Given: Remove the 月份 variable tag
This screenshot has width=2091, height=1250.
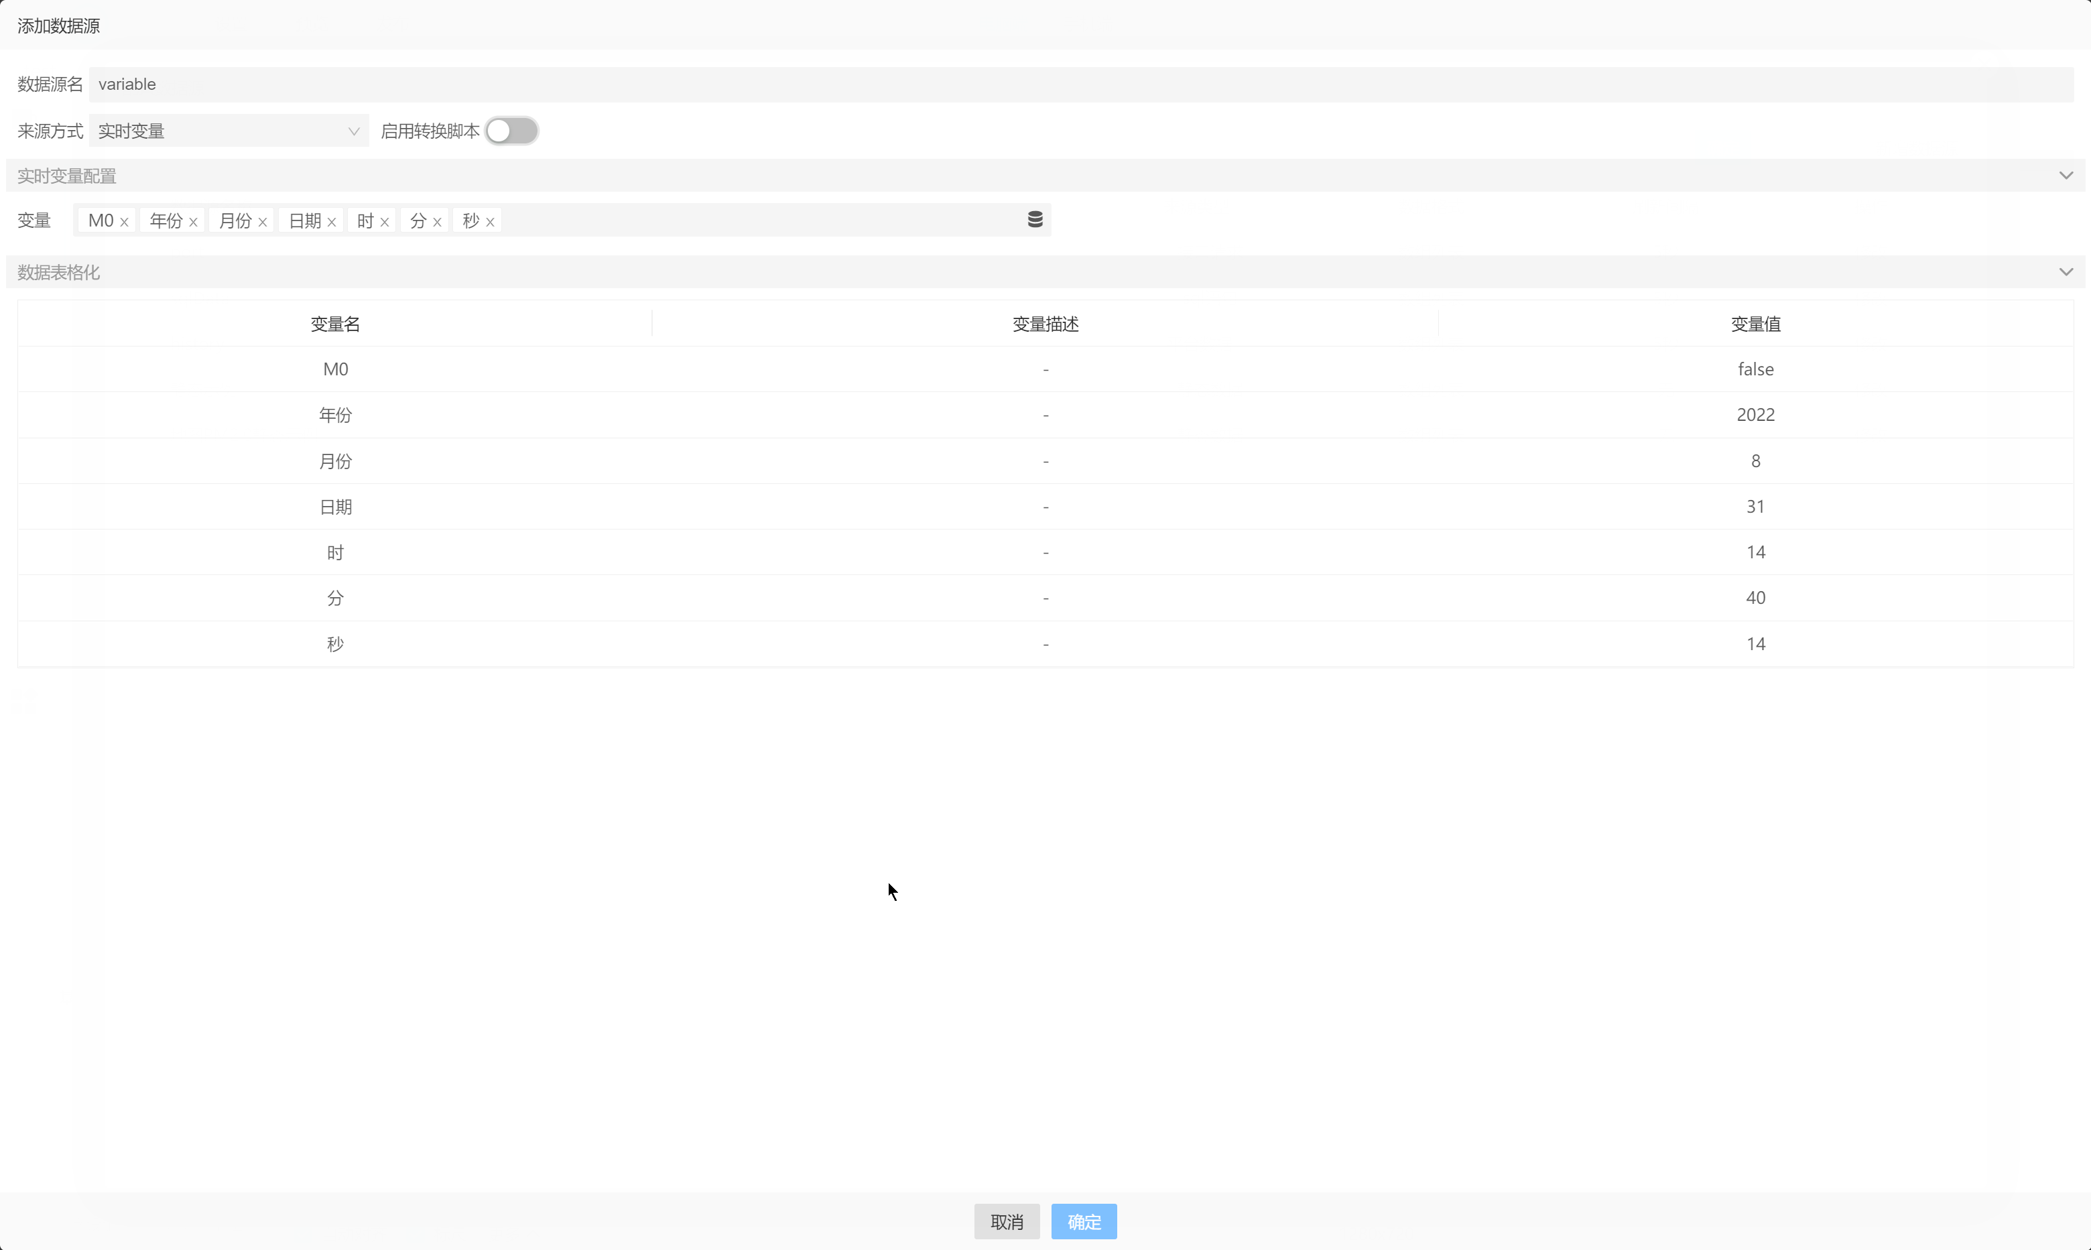Looking at the screenshot, I should [263, 222].
